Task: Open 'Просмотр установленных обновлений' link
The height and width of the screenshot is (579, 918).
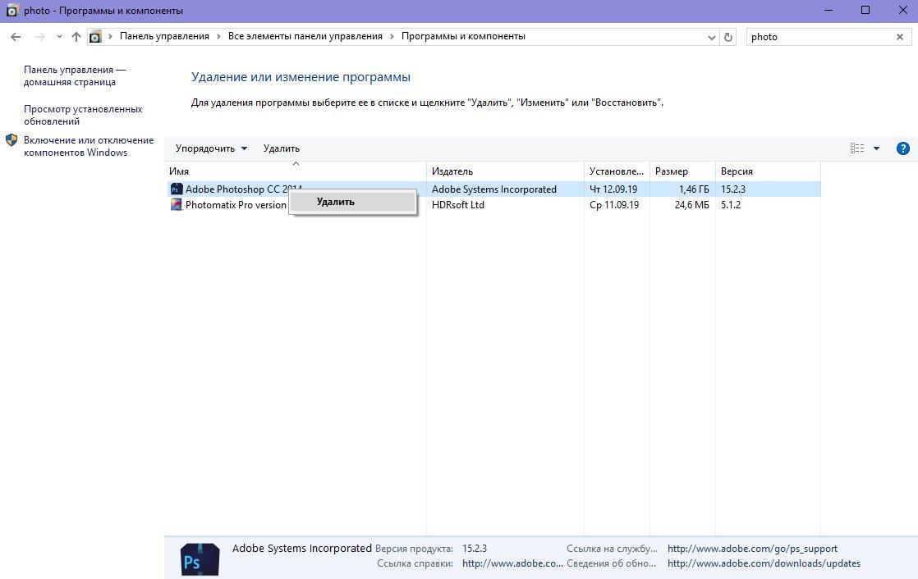Action: click(83, 115)
